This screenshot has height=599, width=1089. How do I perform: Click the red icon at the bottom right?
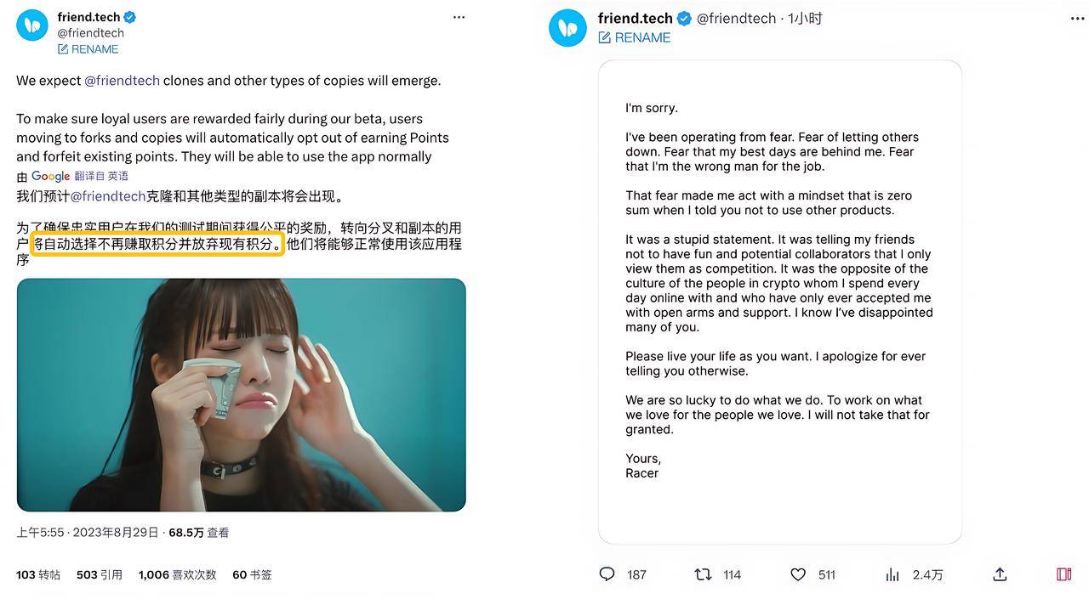click(1063, 574)
